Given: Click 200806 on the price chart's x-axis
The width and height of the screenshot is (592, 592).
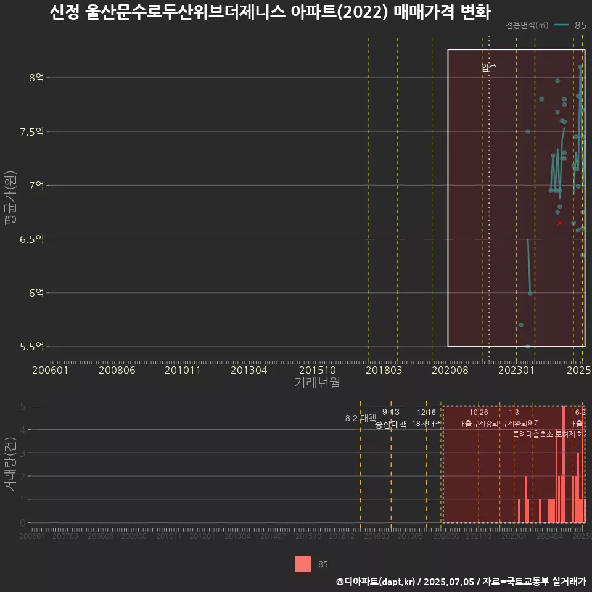Looking at the screenshot, I should [117, 369].
